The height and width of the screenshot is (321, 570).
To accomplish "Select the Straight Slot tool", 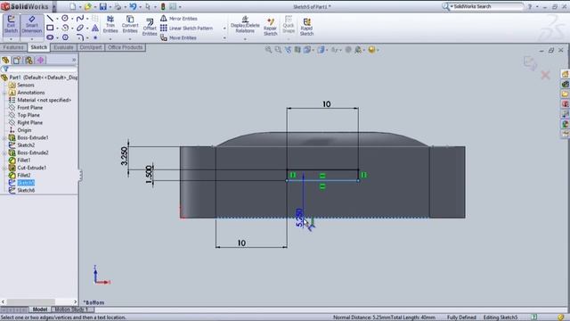I will (50, 37).
